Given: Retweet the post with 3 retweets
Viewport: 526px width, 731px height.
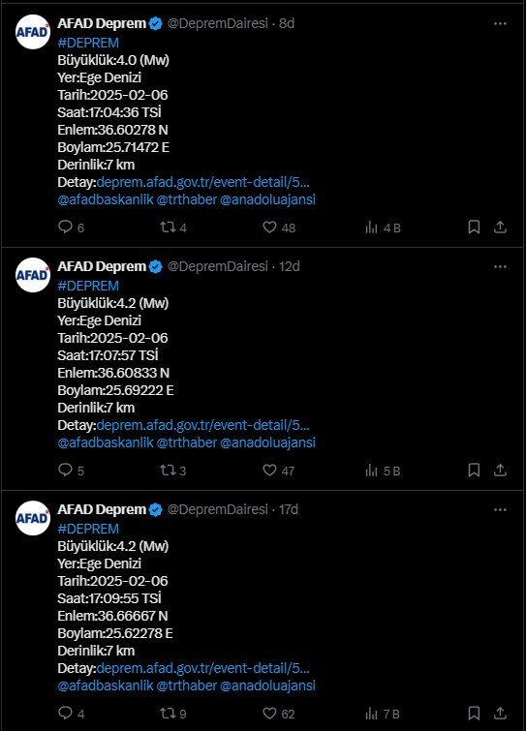Looking at the screenshot, I should [x=168, y=470].
